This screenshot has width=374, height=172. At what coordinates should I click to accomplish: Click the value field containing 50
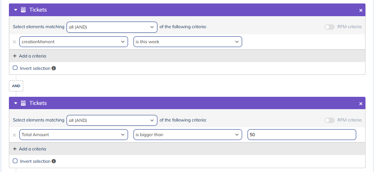[302, 135]
